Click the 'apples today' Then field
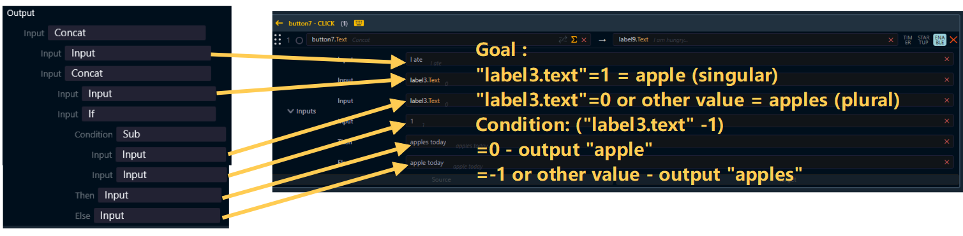Screen dimensions: 963x236 tap(680, 142)
